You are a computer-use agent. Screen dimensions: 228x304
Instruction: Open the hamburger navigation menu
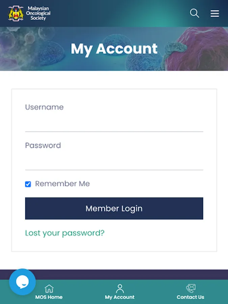point(215,14)
